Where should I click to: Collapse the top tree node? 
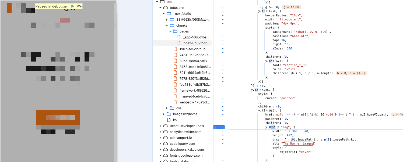pyautogui.click(x=157, y=2)
